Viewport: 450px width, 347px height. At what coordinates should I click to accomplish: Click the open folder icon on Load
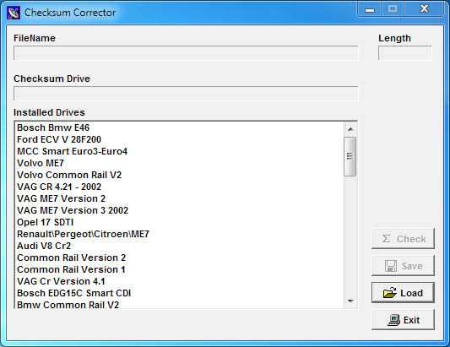390,293
